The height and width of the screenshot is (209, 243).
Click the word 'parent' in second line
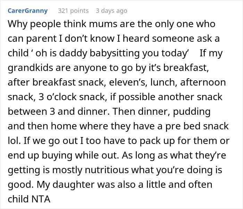click(41, 39)
